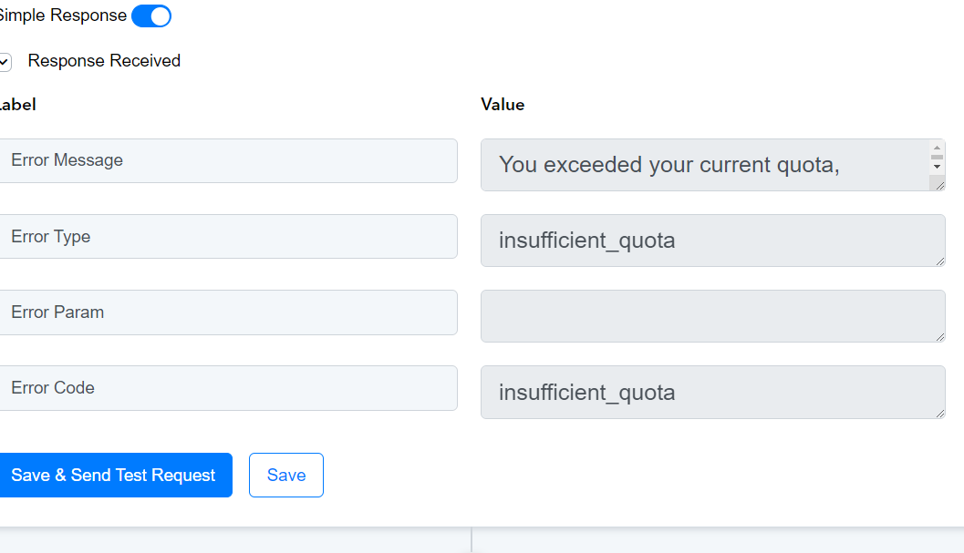The width and height of the screenshot is (964, 553).
Task: Select the quota exceeded message value box
Action: click(x=705, y=165)
